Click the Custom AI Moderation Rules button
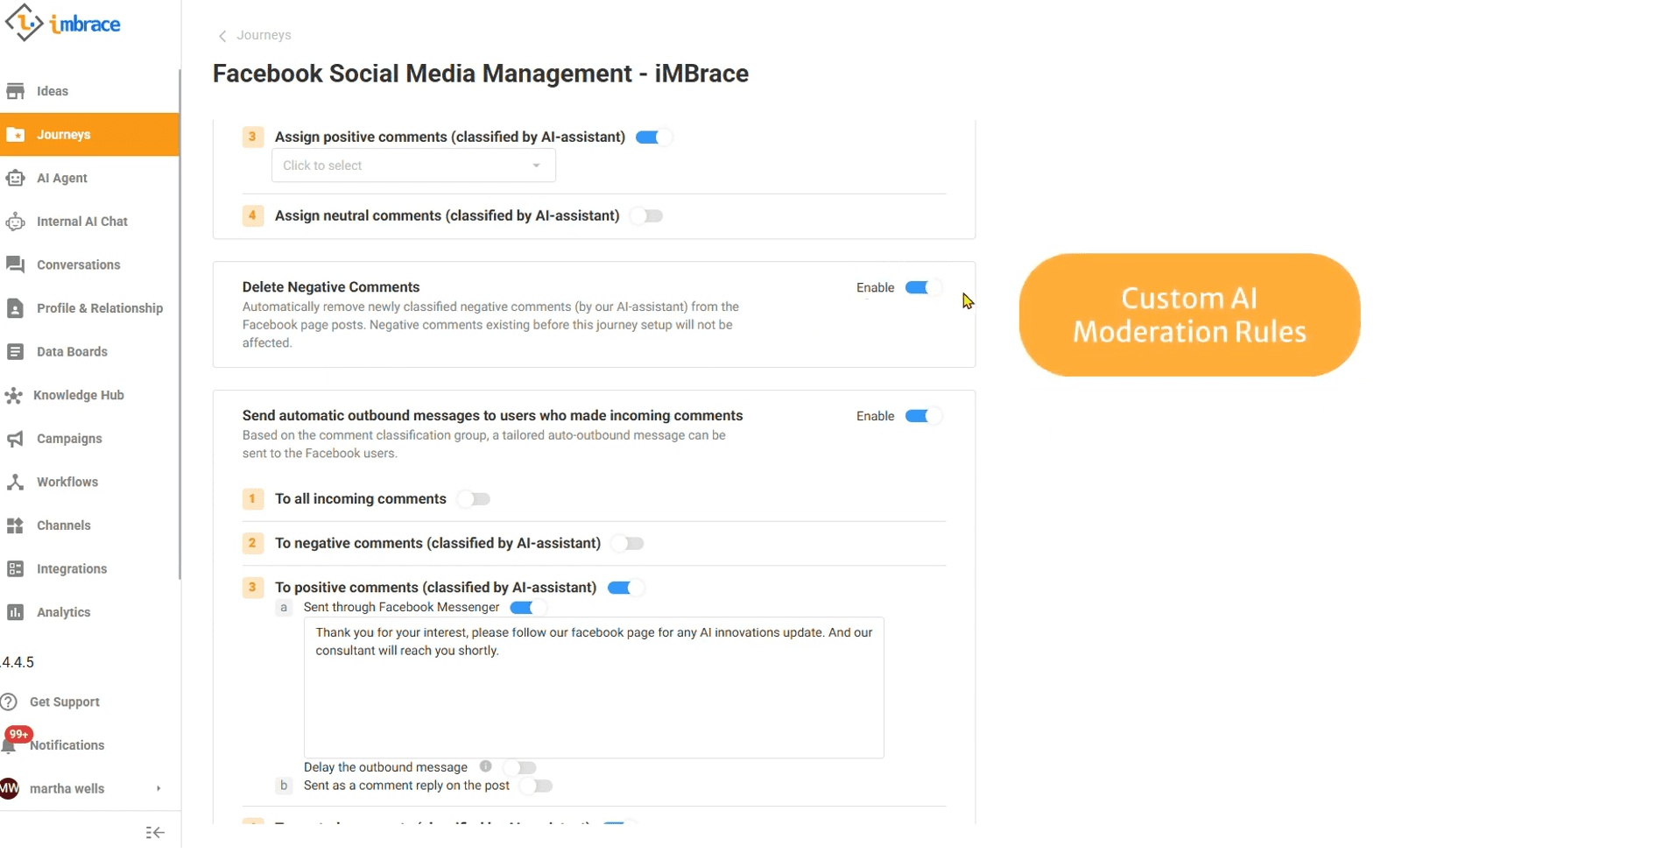 point(1189,315)
